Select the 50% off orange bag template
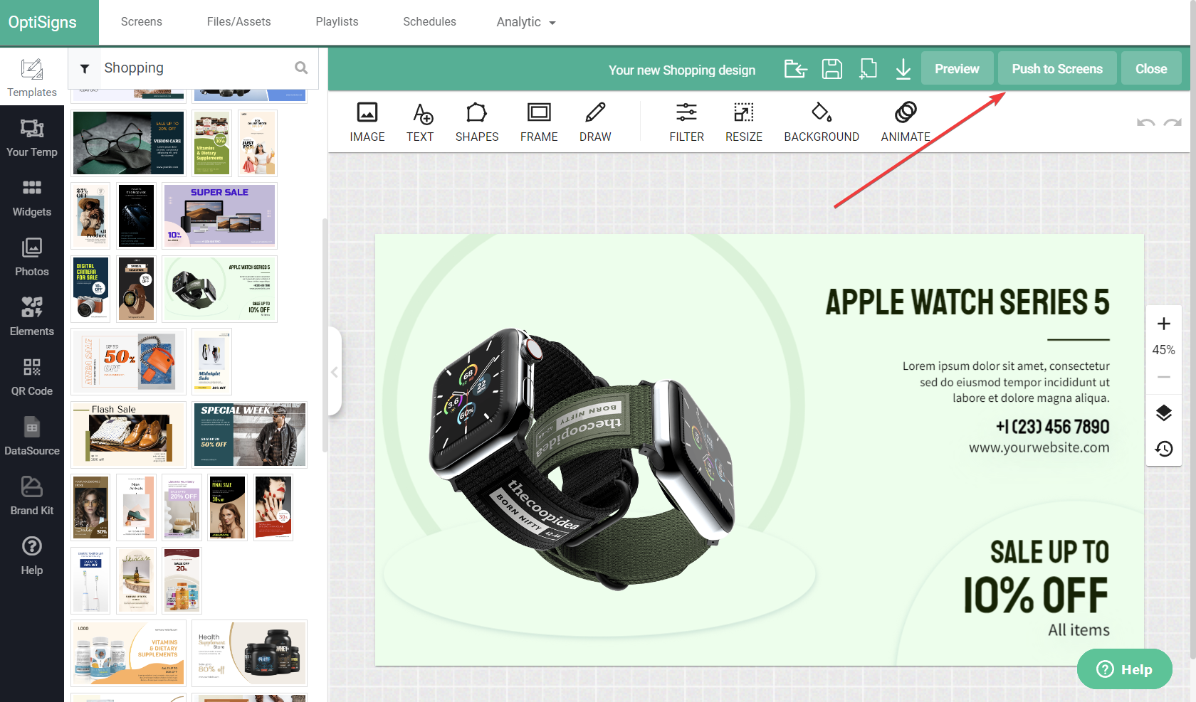Screen dimensions: 1196x702 click(x=128, y=361)
